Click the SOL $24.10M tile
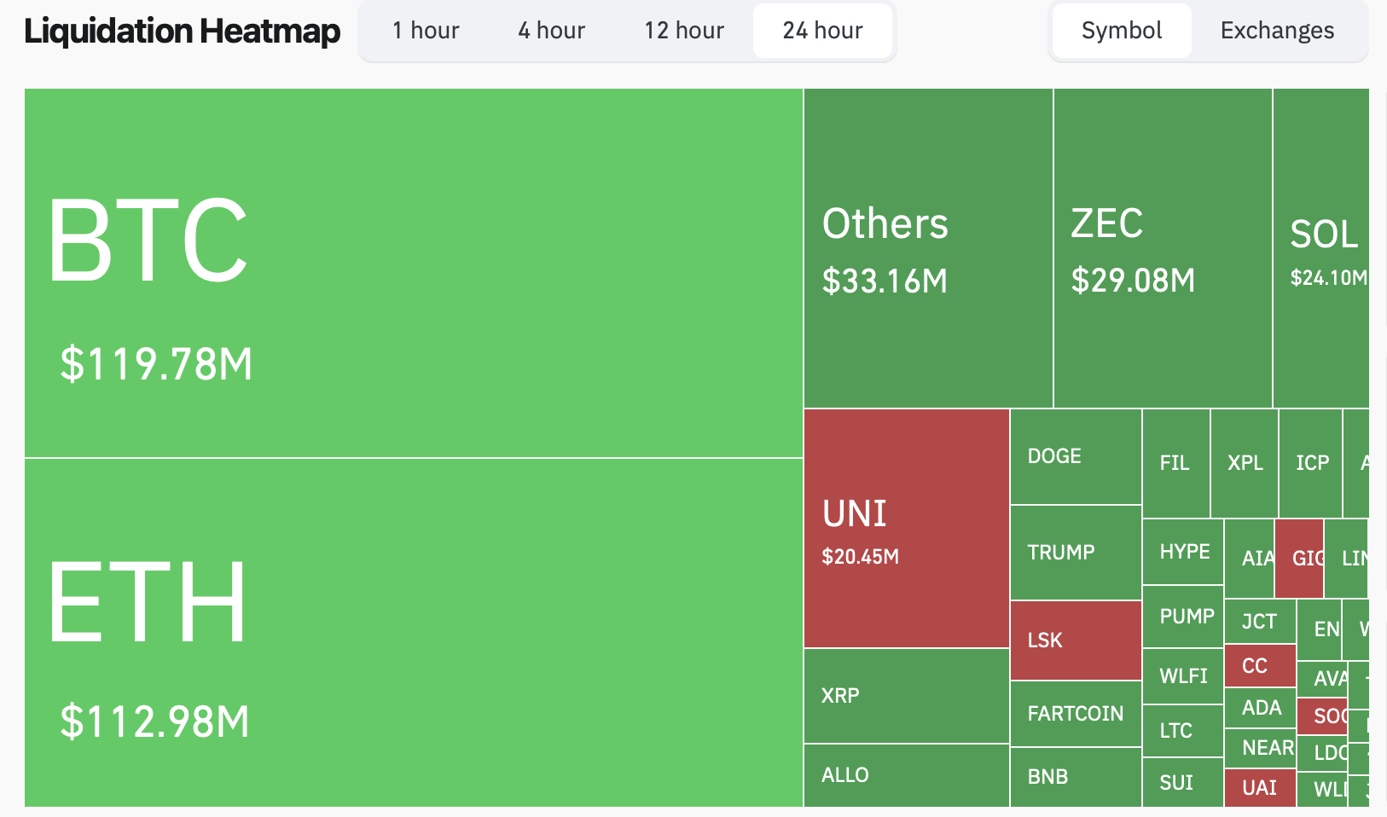The height and width of the screenshot is (817, 1387). (1320, 248)
